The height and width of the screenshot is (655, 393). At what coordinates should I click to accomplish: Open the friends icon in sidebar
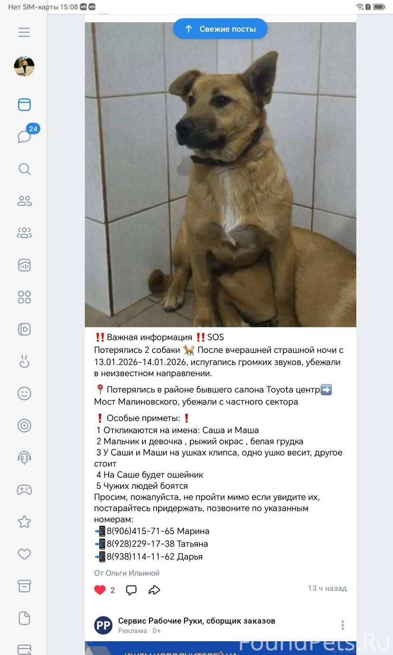pyautogui.click(x=24, y=201)
